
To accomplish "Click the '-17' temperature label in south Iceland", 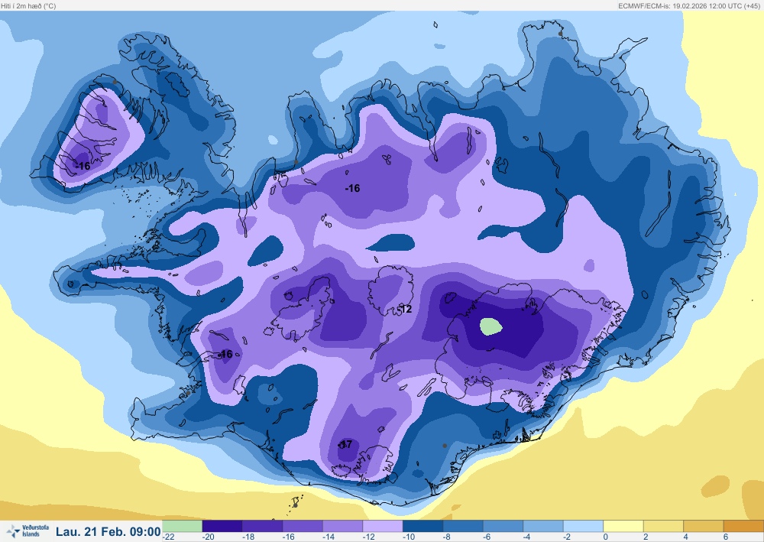I will [x=345, y=444].
